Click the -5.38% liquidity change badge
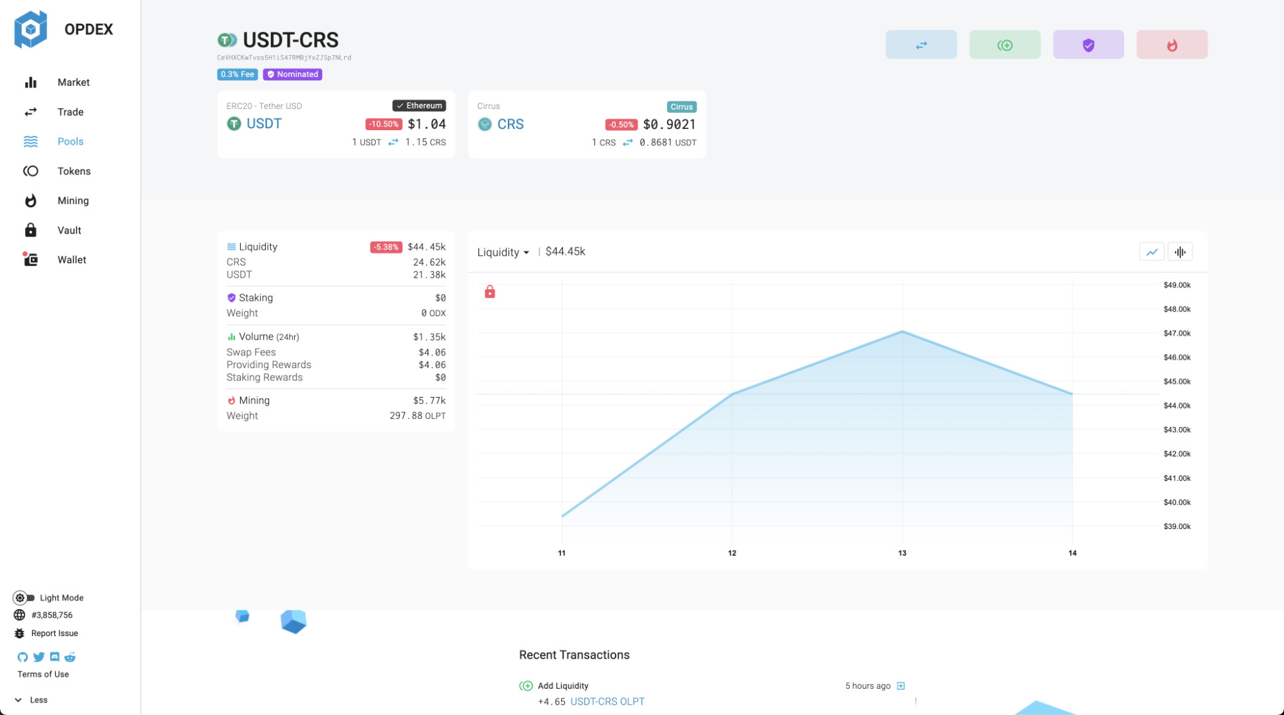Image resolution: width=1284 pixels, height=715 pixels. (x=386, y=247)
